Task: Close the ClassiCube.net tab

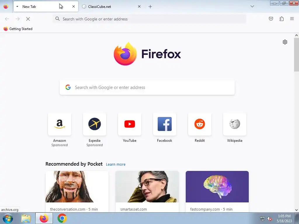Action: click(139, 6)
